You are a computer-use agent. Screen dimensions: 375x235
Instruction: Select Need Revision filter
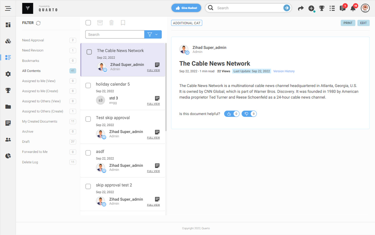pos(49,50)
